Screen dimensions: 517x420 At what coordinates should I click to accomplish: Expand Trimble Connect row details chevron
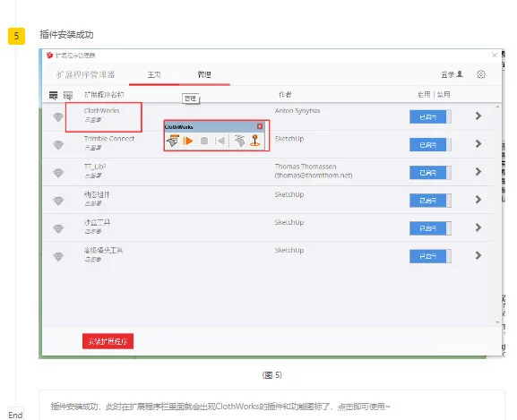click(478, 143)
